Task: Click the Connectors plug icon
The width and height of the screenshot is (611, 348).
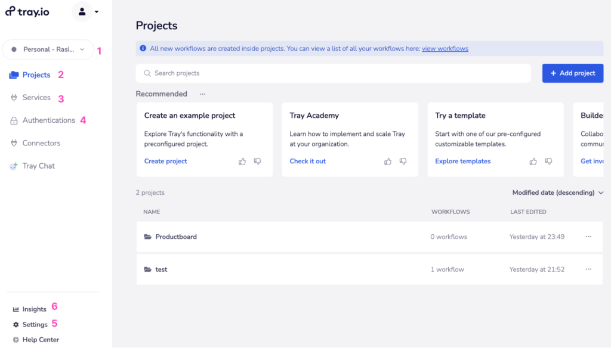Action: (x=14, y=143)
